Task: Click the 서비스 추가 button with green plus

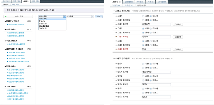Action: [18, 16]
